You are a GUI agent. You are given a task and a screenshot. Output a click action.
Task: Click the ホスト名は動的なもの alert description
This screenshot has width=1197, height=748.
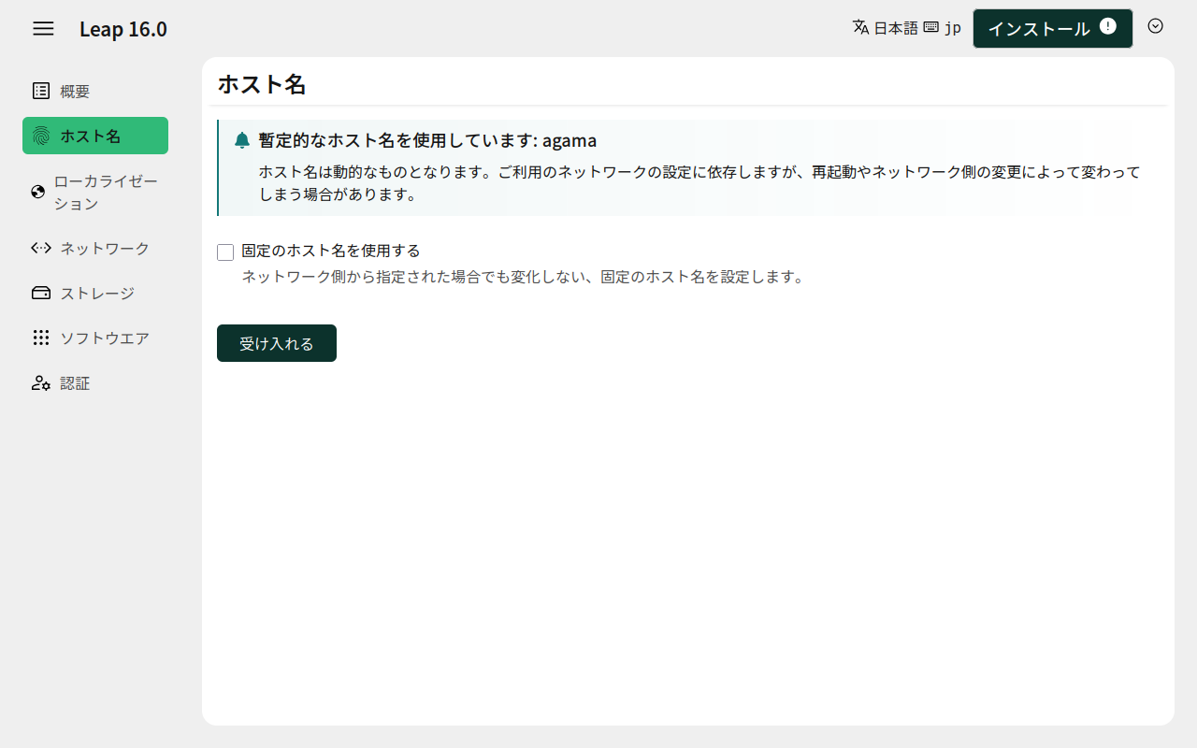(x=699, y=184)
